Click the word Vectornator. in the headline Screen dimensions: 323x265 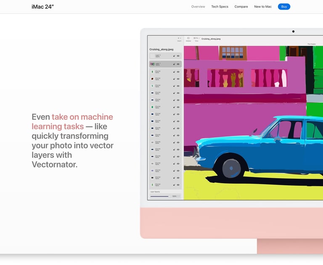55,164
